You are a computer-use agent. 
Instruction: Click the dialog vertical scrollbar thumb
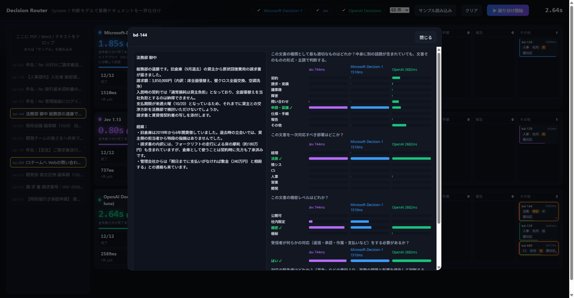pos(439,138)
